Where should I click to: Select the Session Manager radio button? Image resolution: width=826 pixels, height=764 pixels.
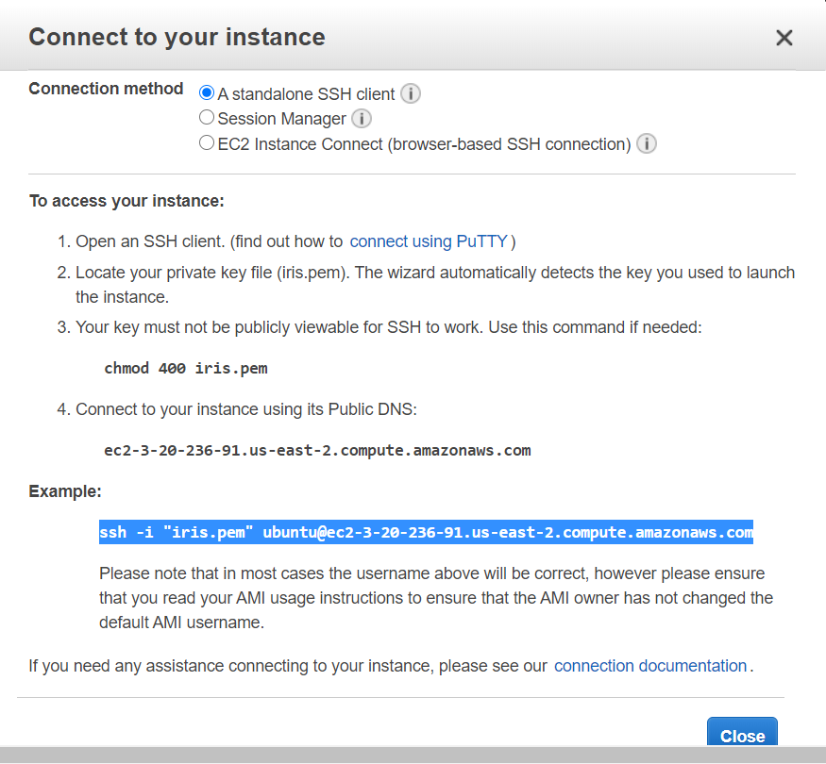(206, 117)
